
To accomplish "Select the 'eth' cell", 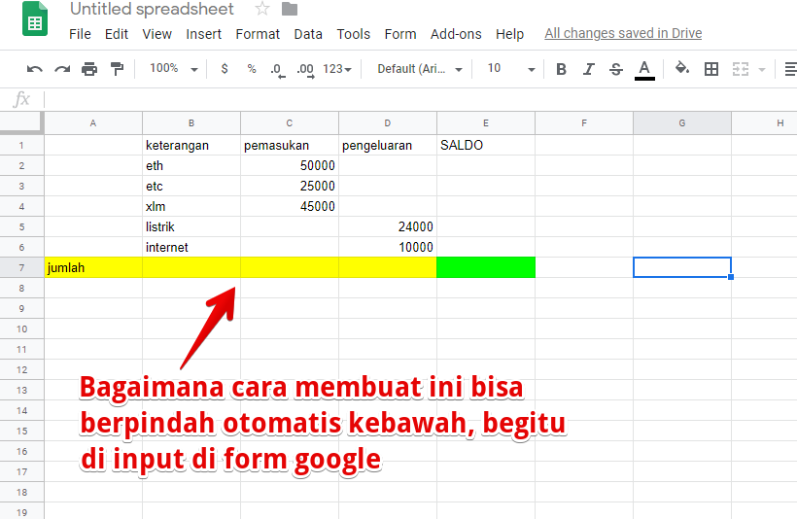I will (191, 166).
